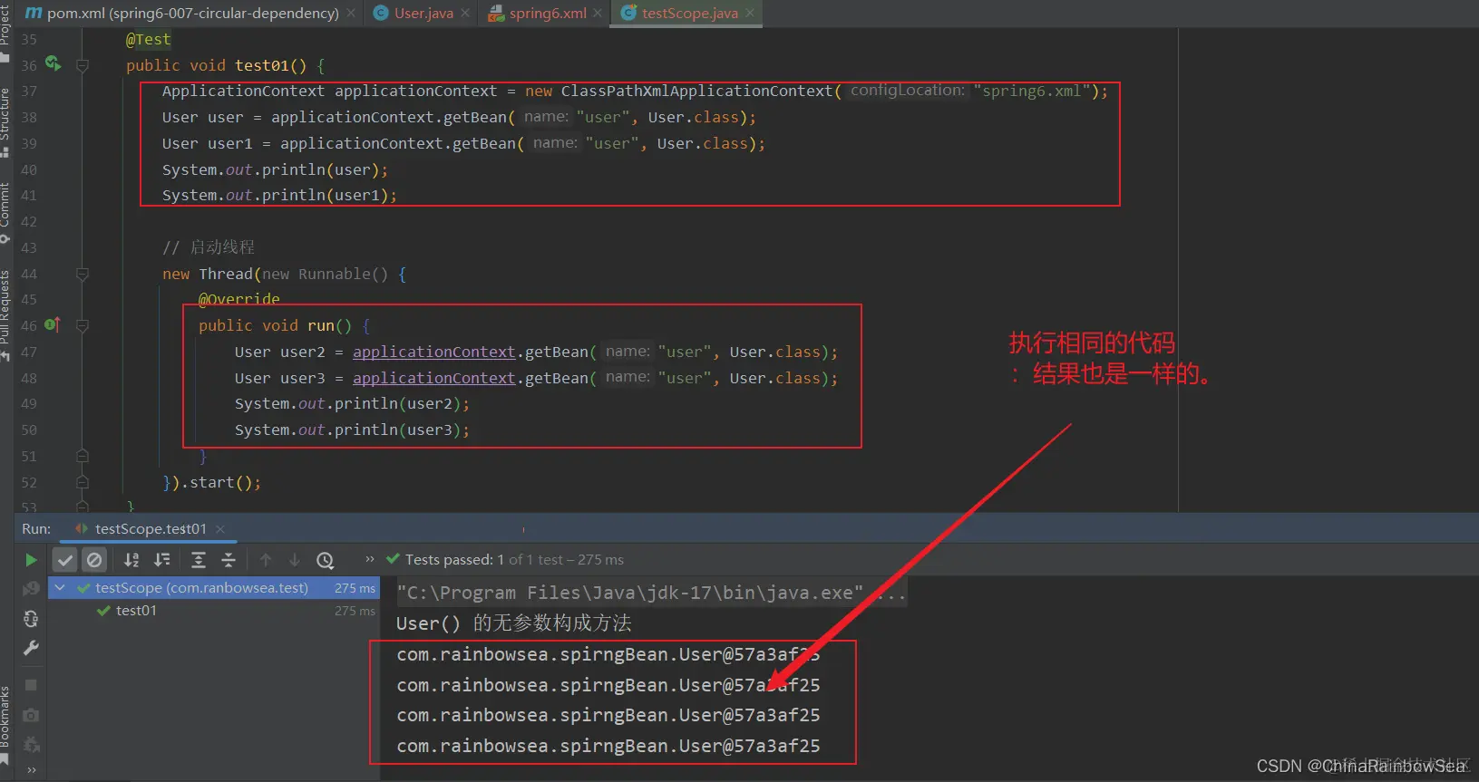
Task: Click applicationContext link on line 48
Action: pyautogui.click(x=433, y=378)
